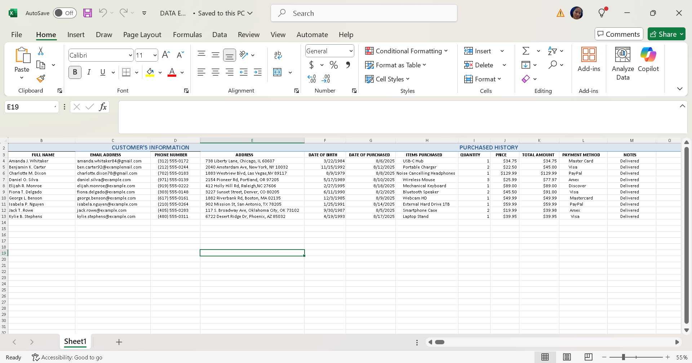
Task: Toggle Center horizontal alignment
Action: [216, 72]
